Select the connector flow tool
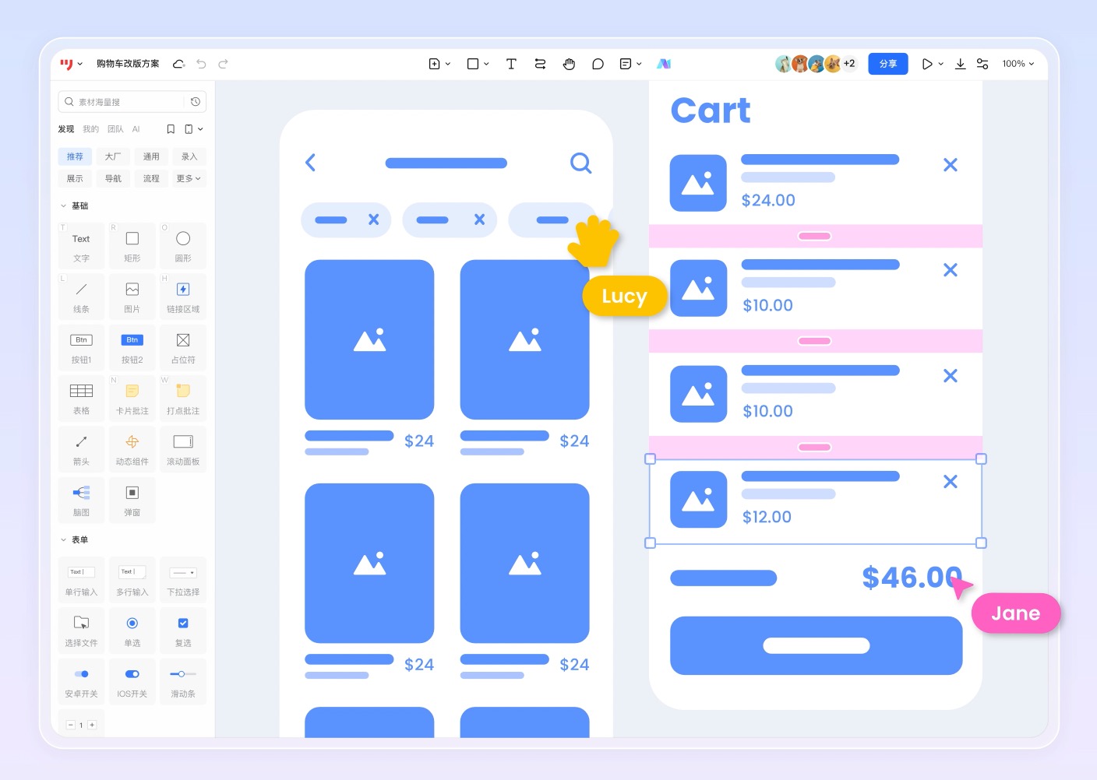The height and width of the screenshot is (780, 1097). [540, 64]
